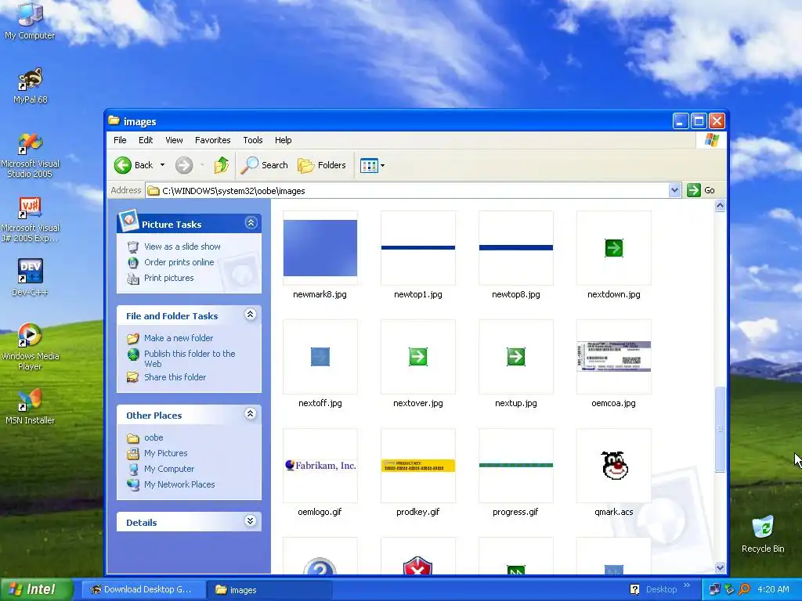Open Views dropdown arrow
This screenshot has height=601, width=802.
coord(382,166)
